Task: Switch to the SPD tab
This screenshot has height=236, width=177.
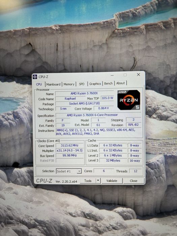Action: (x=82, y=84)
